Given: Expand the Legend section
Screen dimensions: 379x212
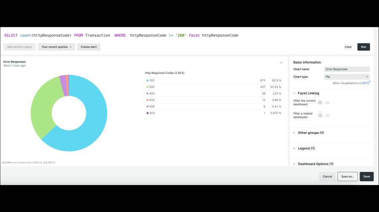Looking at the screenshot, I should (306, 148).
